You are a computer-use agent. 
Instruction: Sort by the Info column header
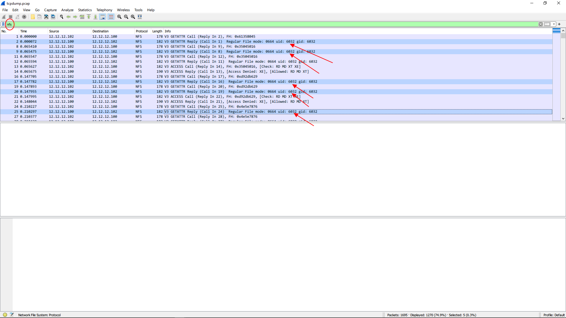coord(358,31)
